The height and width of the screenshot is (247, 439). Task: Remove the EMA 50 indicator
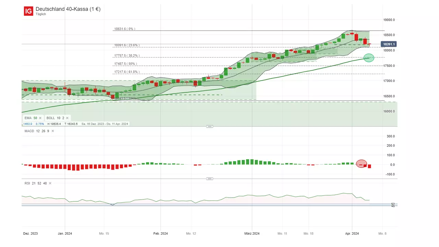tap(40, 118)
